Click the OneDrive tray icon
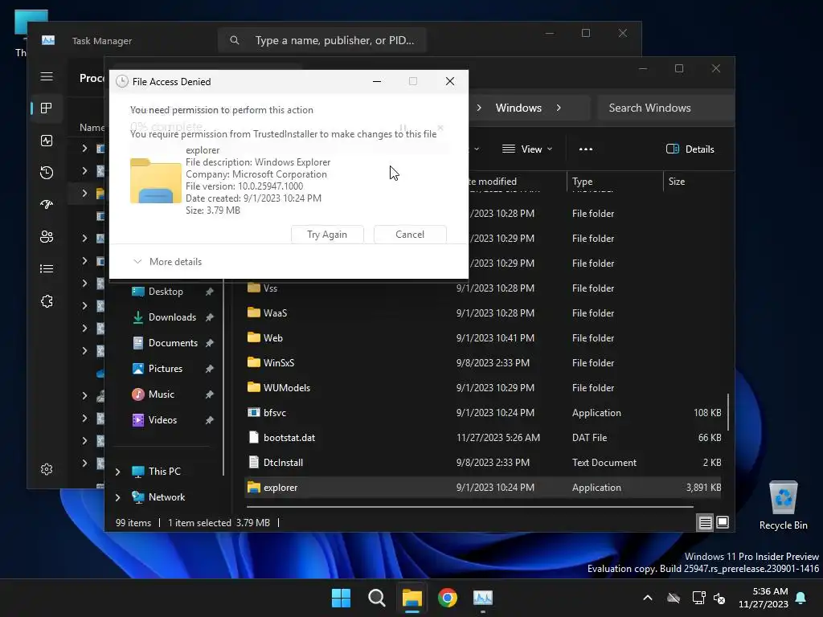This screenshot has height=617, width=823. coord(674,598)
